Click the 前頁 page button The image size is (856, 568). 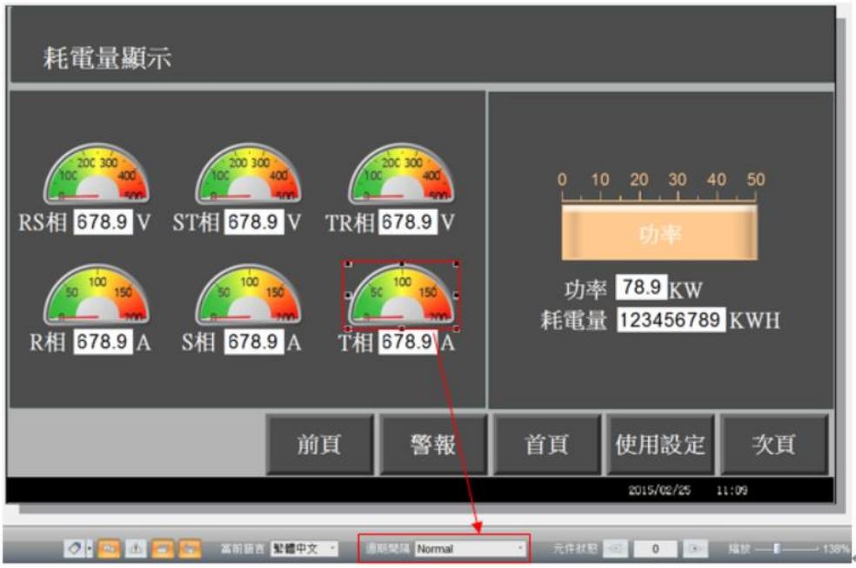(320, 444)
